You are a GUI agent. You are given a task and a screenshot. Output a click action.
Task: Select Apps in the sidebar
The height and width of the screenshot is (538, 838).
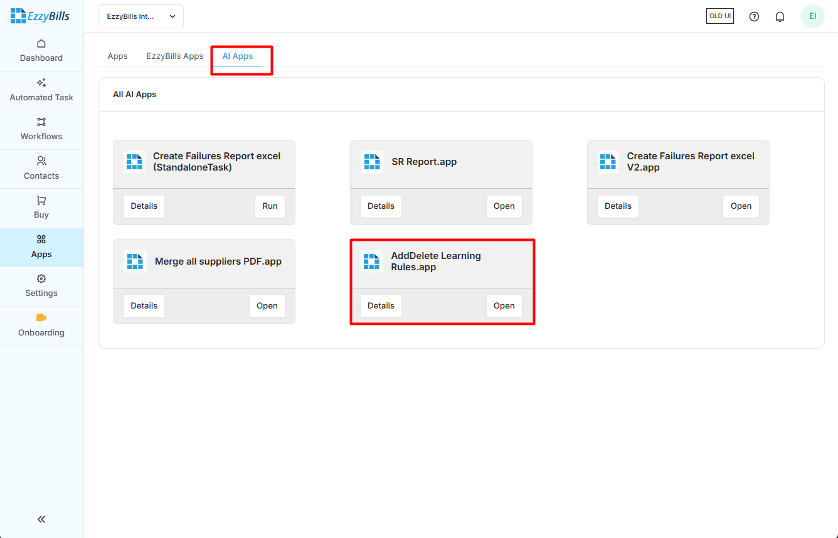[41, 247]
